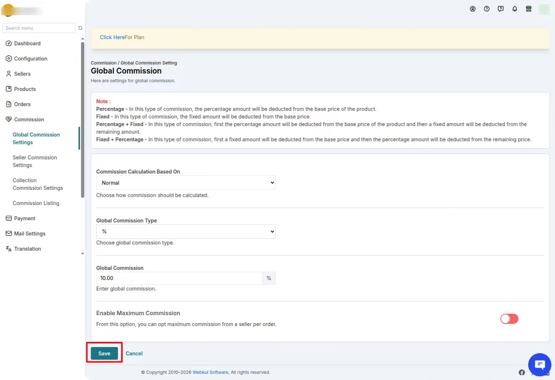The width and height of the screenshot is (555, 380).
Task: Click the sidebar scroll up arrow
Action: 83,38
